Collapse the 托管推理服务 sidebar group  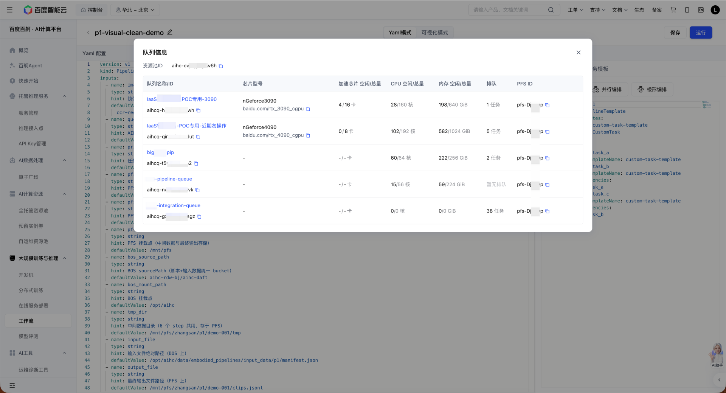click(x=64, y=96)
